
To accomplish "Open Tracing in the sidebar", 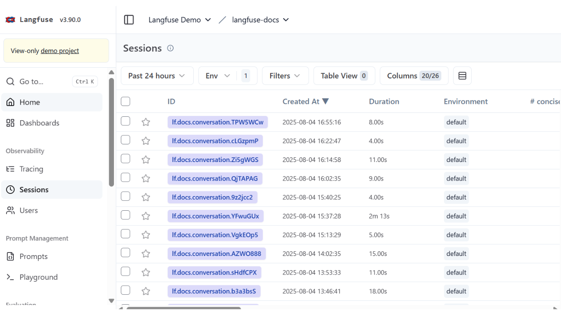I will click(52, 169).
